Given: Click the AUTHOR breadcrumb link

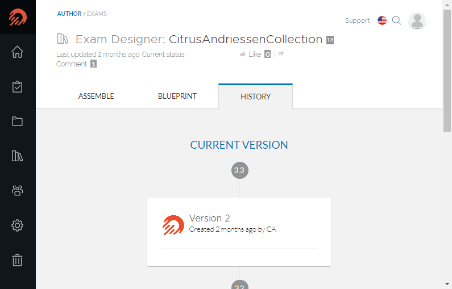Looking at the screenshot, I should tap(69, 14).
